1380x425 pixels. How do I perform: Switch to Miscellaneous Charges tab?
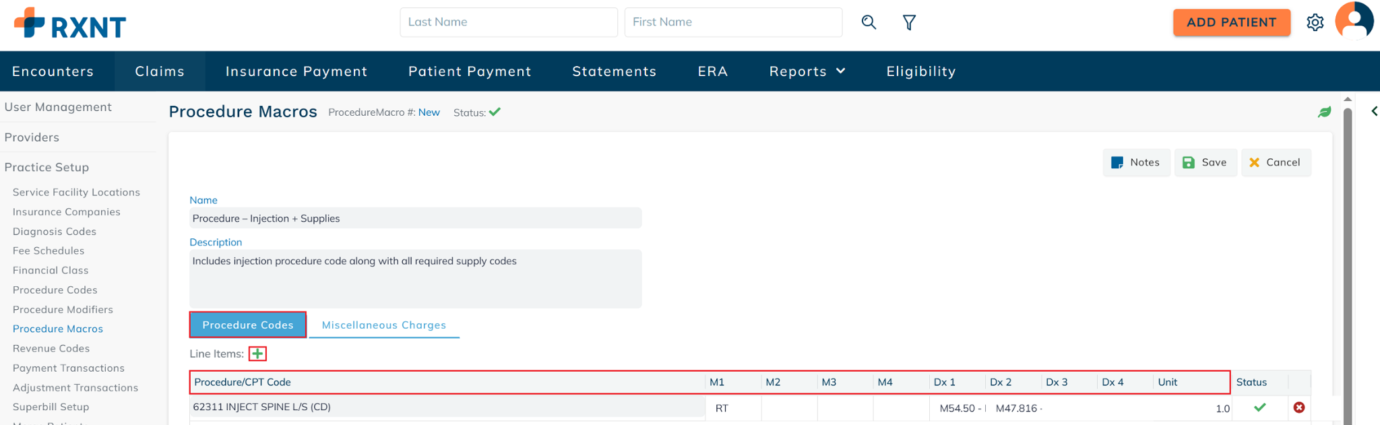pos(383,325)
